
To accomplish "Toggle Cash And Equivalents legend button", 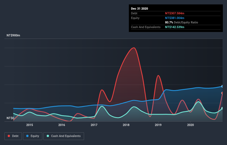I will pos(64,136).
